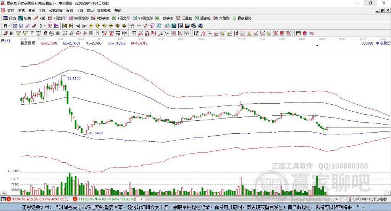This screenshot has width=391, height=211.
Task: Select the red fan lines tool icon
Action: pyautogui.click(x=141, y=34)
